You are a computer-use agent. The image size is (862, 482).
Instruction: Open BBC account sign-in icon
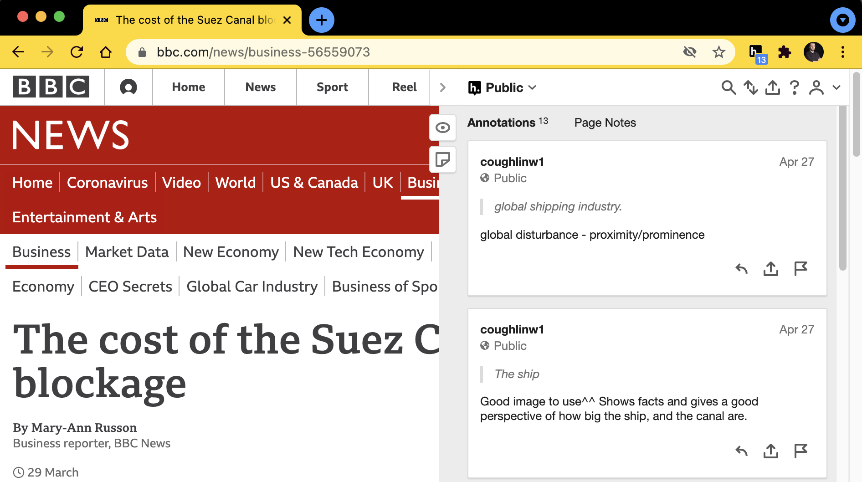point(128,87)
